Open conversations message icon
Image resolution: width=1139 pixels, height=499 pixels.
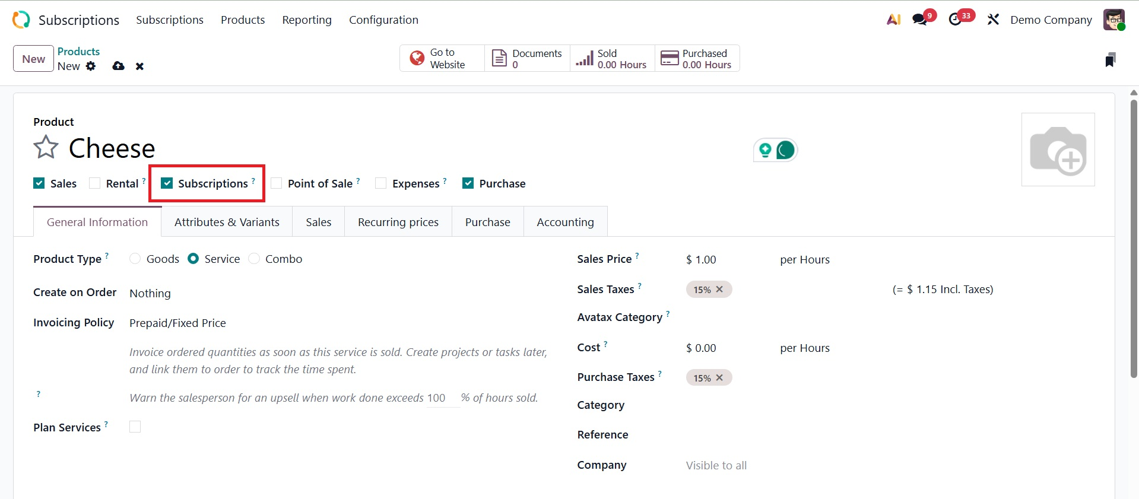pyautogui.click(x=919, y=20)
